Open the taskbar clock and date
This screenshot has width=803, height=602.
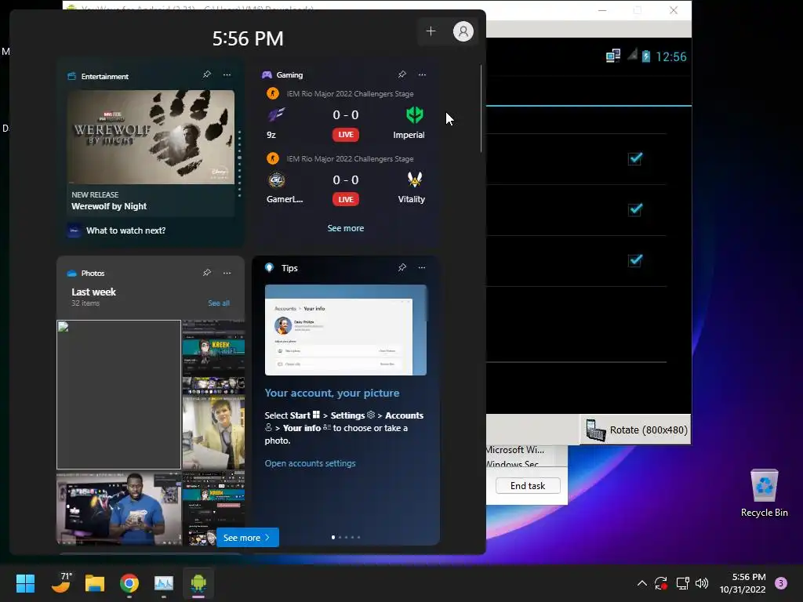click(x=743, y=583)
